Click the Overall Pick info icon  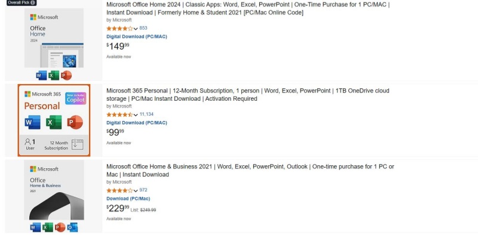coord(33,3)
